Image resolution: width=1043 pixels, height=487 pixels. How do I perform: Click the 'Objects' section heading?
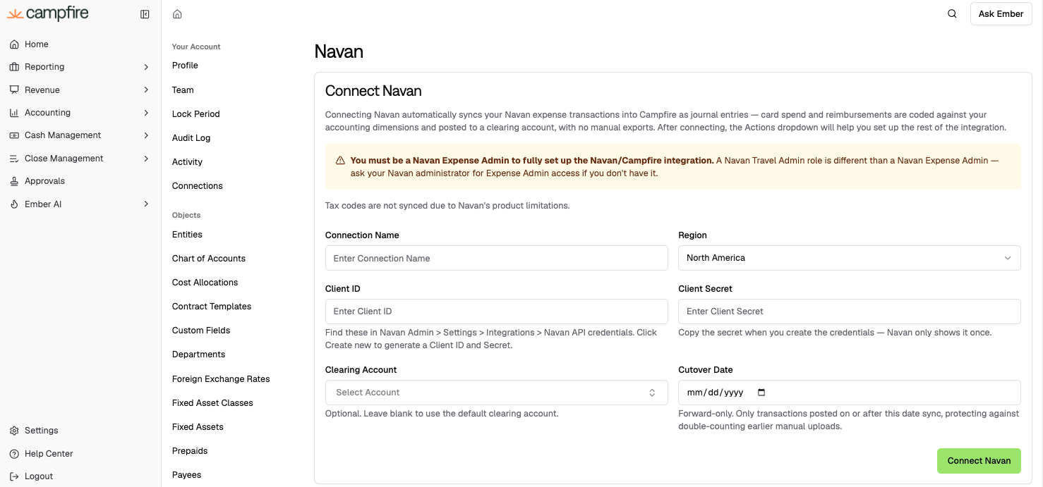pos(186,216)
